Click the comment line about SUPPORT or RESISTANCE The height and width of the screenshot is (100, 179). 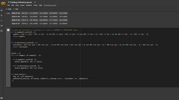click(44, 30)
